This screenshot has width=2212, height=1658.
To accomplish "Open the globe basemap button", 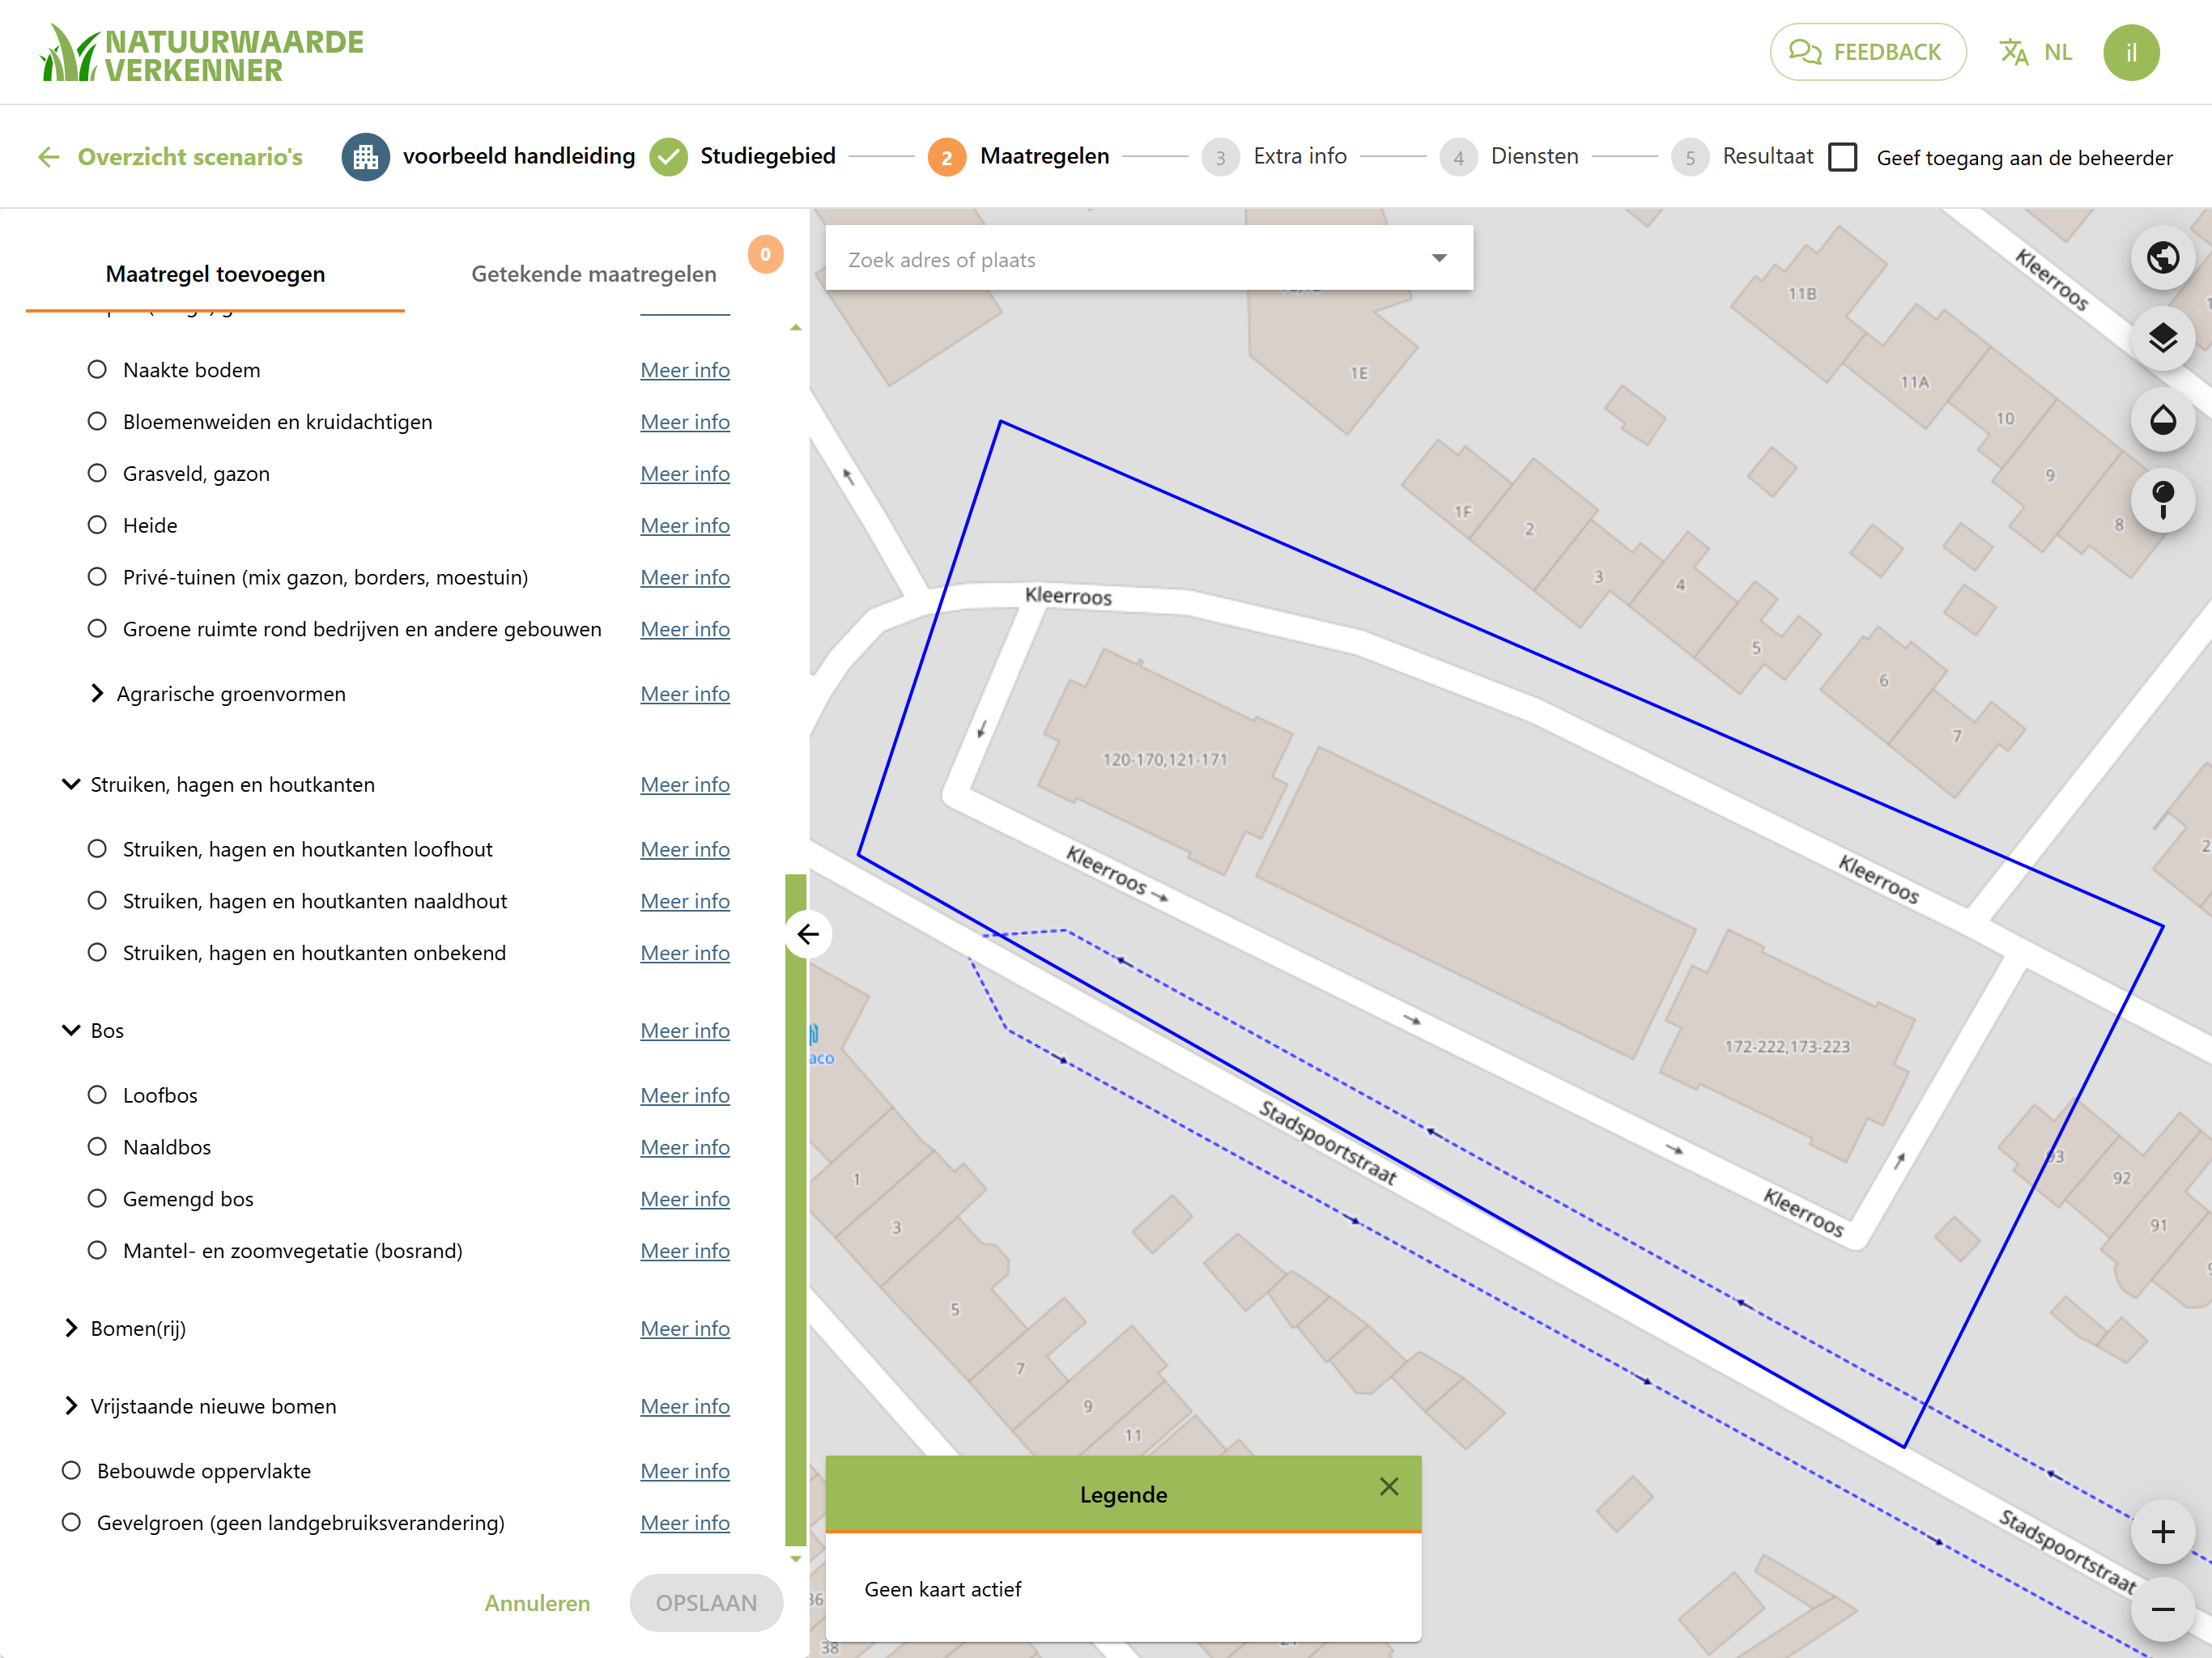I will (2162, 258).
